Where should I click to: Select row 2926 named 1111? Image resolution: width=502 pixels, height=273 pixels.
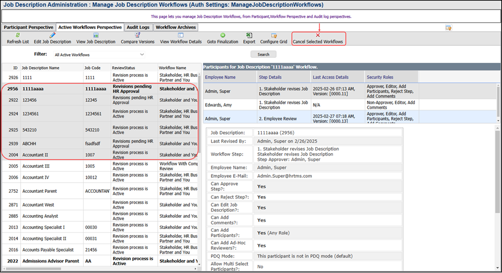100,77
